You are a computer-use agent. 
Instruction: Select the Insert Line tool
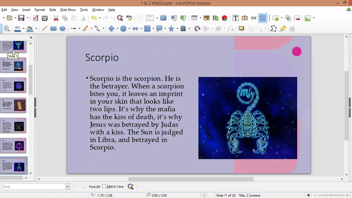pyautogui.click(x=44, y=29)
